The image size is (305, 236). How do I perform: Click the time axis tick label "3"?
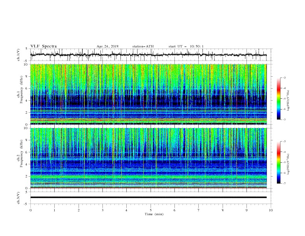tap(102, 210)
